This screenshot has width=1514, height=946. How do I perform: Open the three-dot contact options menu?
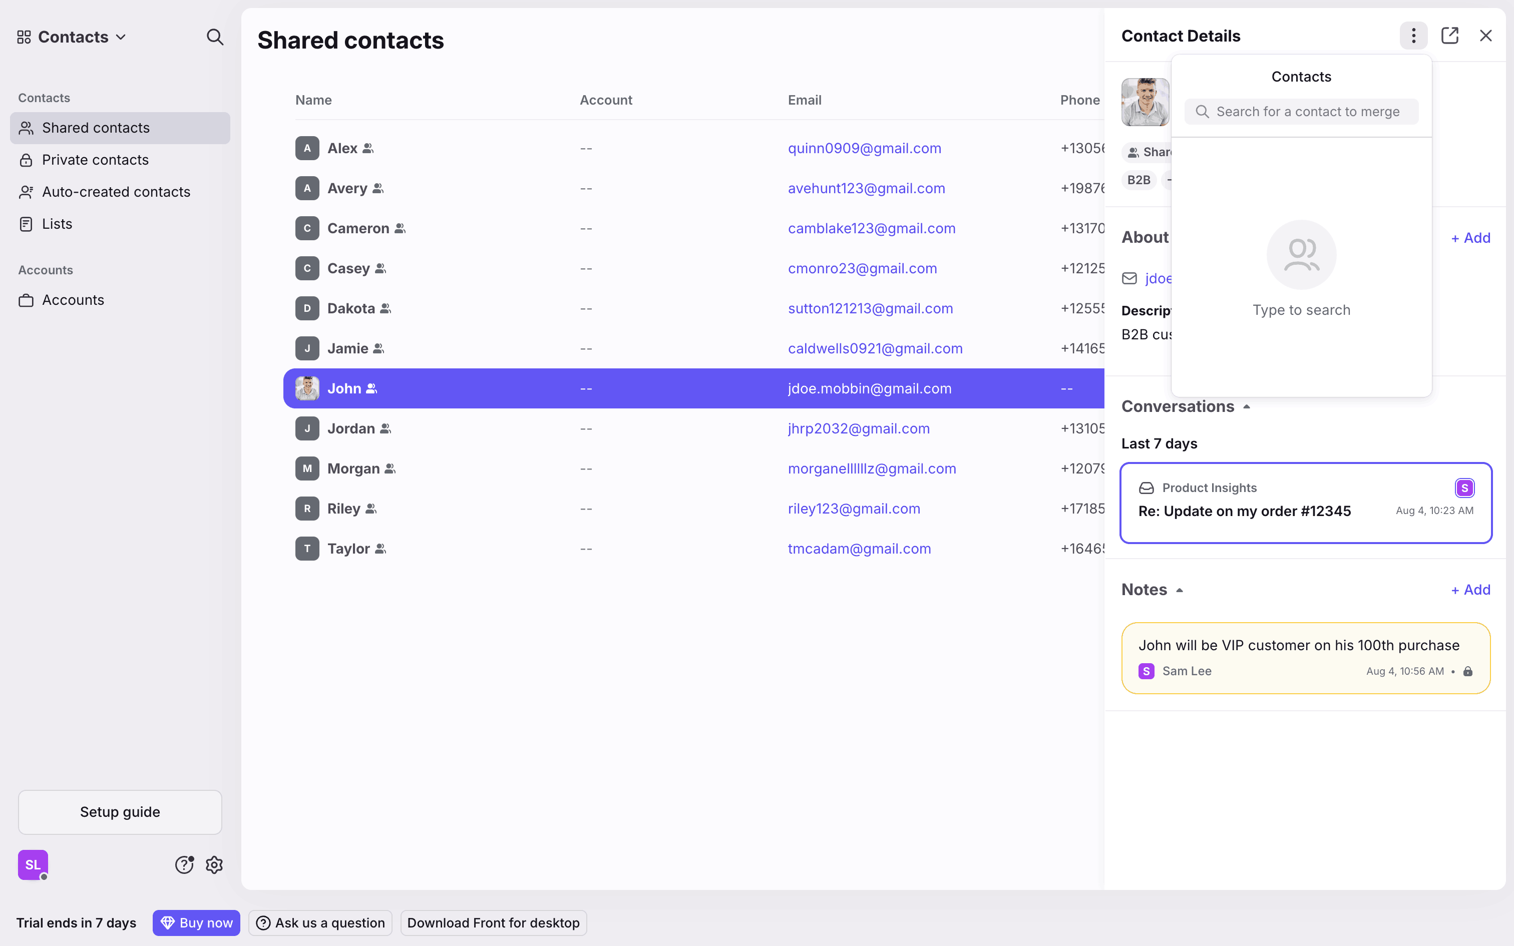[x=1413, y=36]
